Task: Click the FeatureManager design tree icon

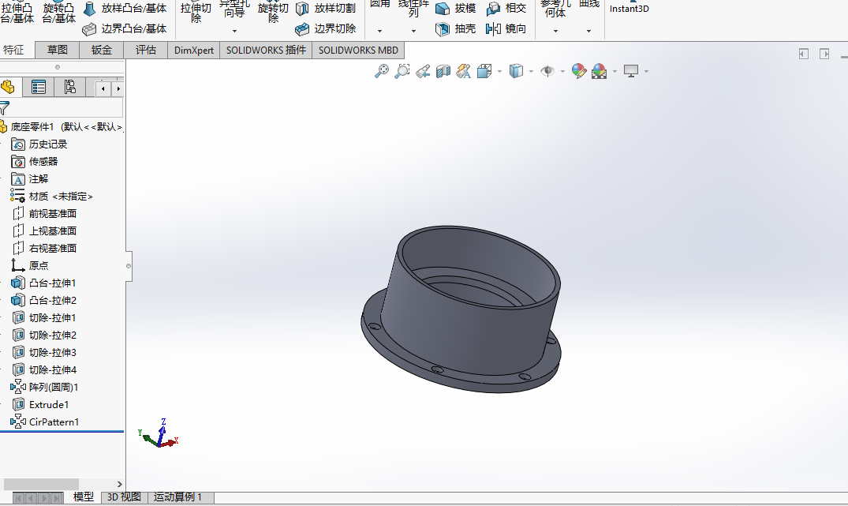Action: 8,87
